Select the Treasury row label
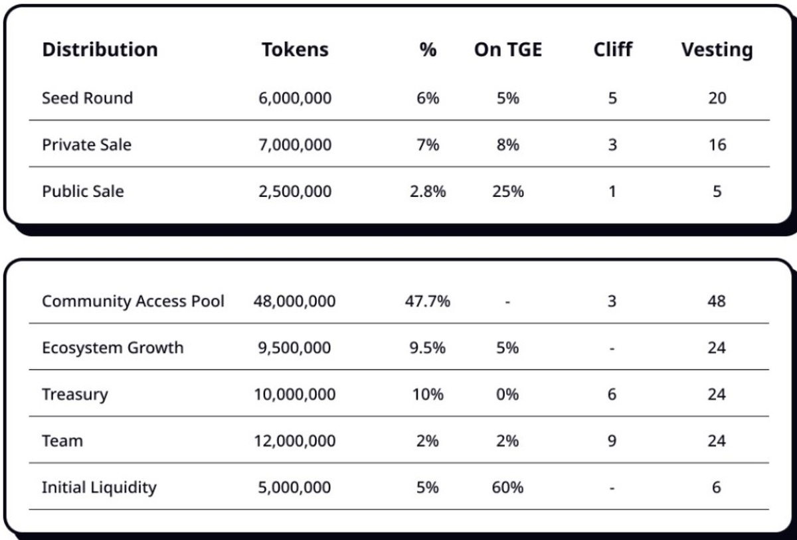 (74, 395)
